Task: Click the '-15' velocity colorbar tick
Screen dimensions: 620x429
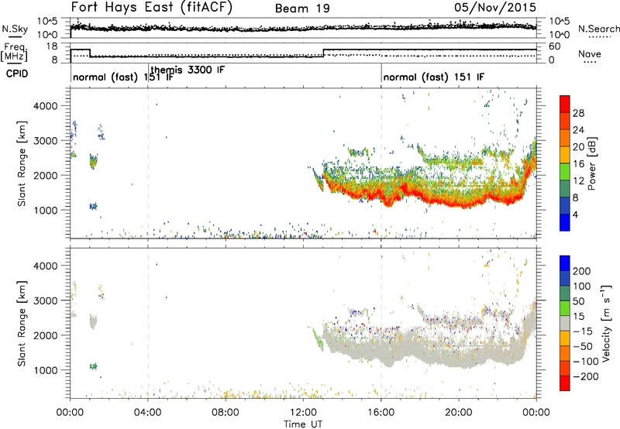Action: point(583,331)
